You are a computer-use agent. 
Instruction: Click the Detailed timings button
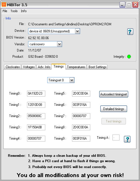(x=114, y=109)
